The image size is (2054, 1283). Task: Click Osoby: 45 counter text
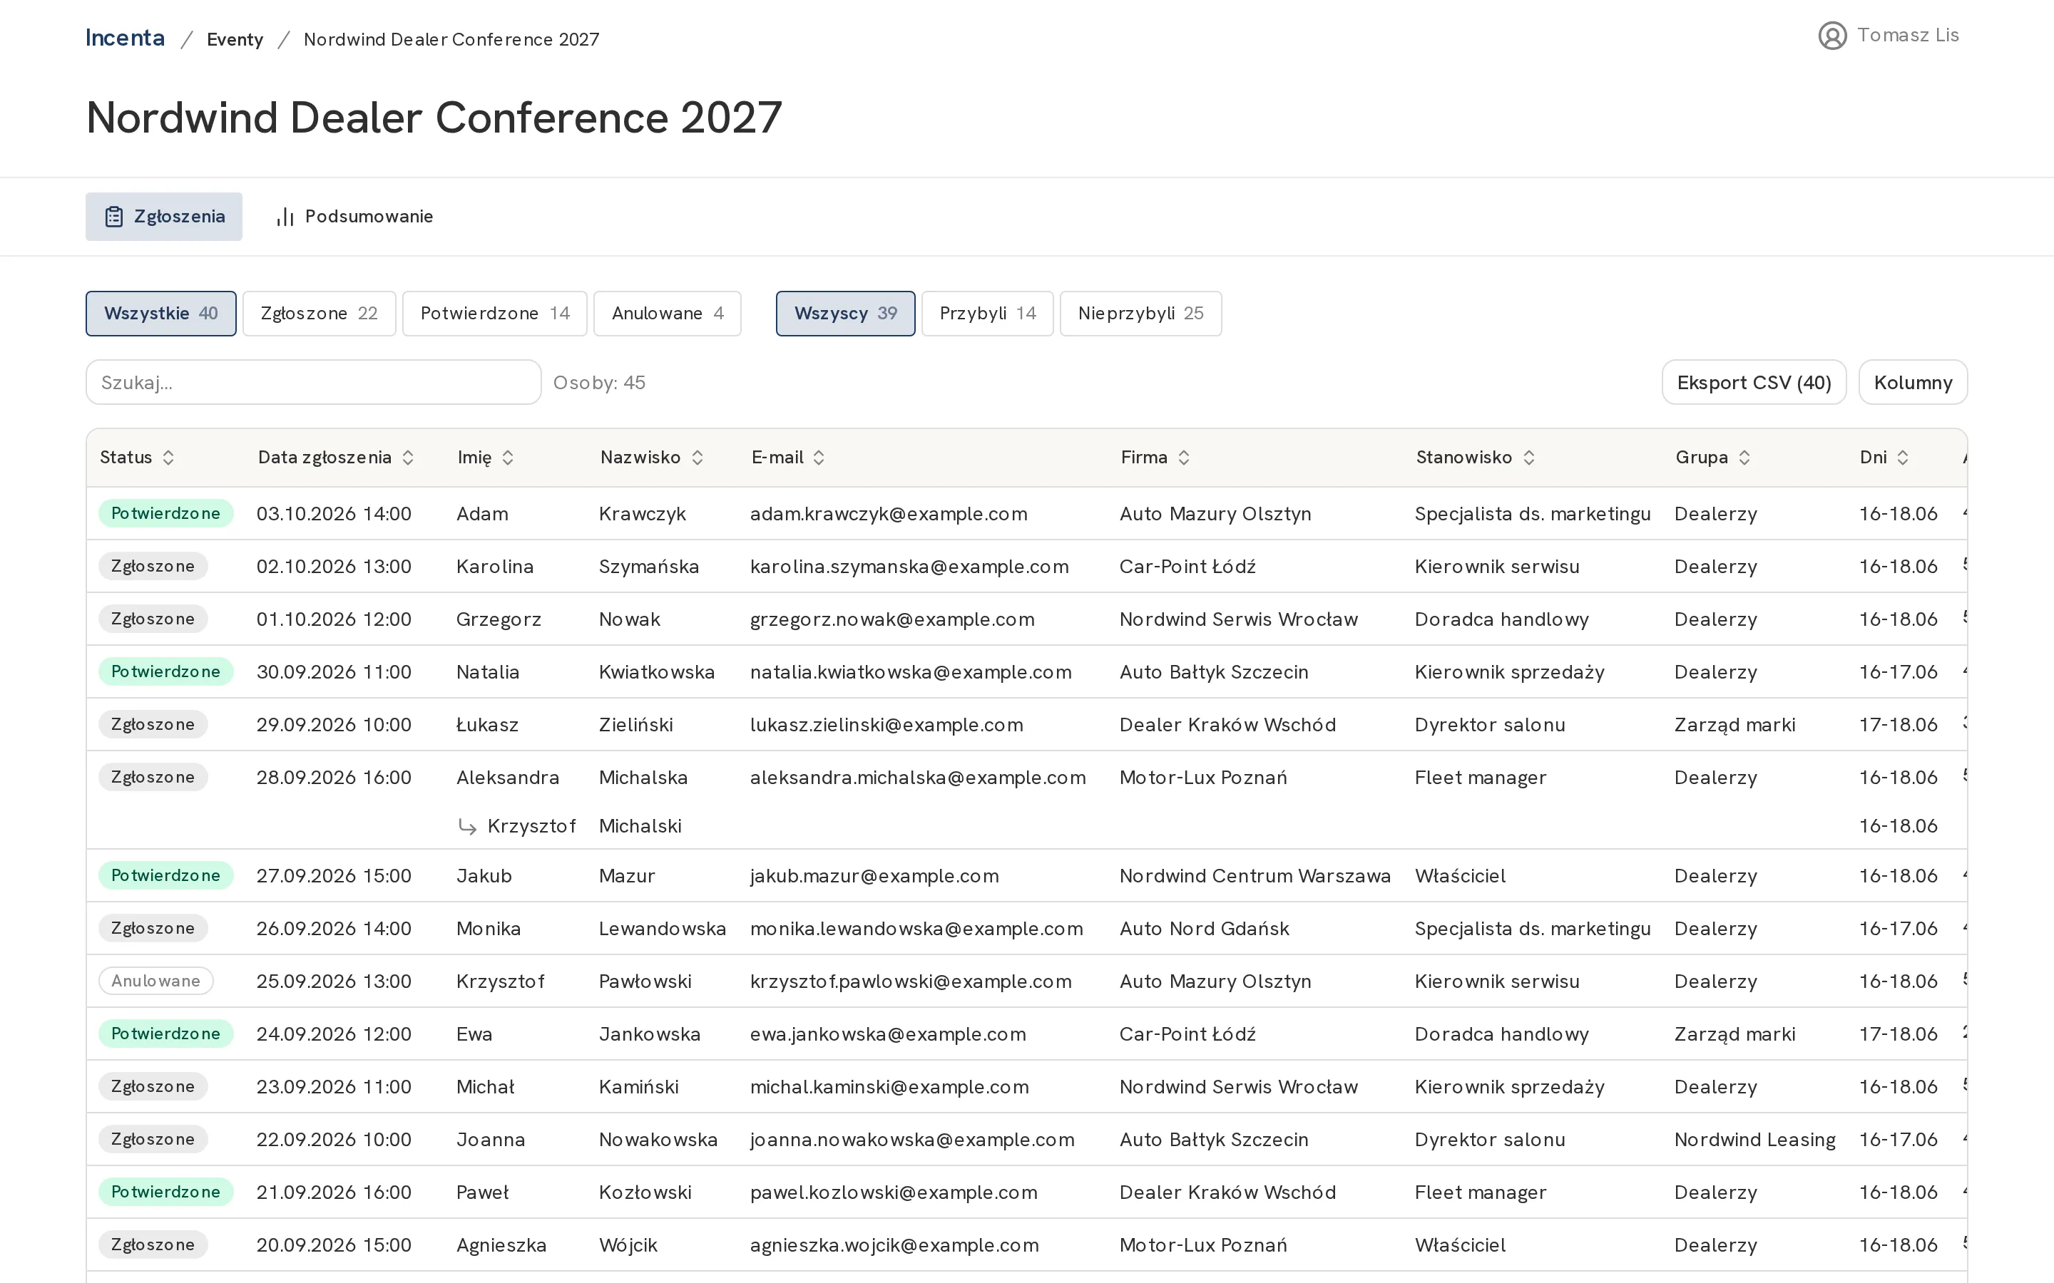[599, 383]
